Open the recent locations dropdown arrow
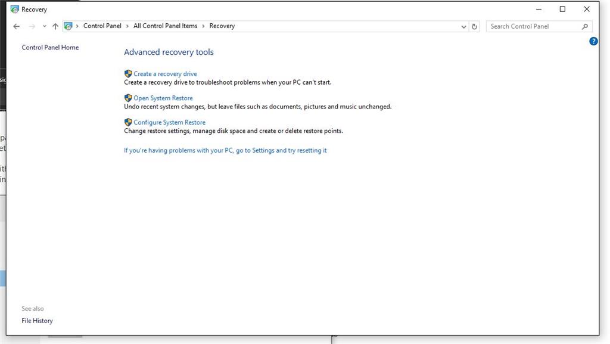The width and height of the screenshot is (610, 344). 44,26
